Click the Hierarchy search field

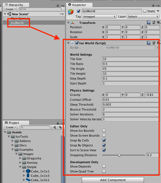(40, 9)
